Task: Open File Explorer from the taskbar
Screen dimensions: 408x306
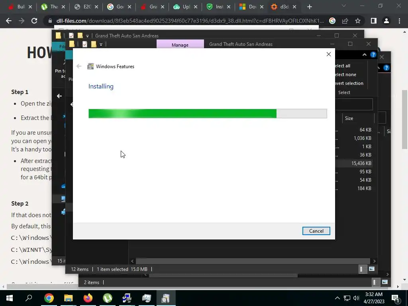Action: point(68,298)
